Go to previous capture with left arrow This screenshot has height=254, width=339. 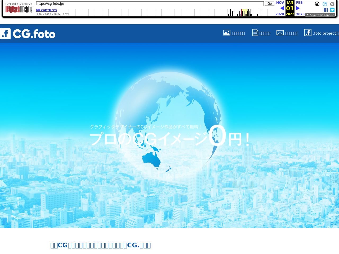(282, 8)
